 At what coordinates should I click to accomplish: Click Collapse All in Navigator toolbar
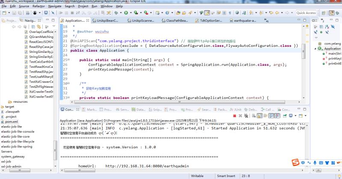tap(33, 27)
